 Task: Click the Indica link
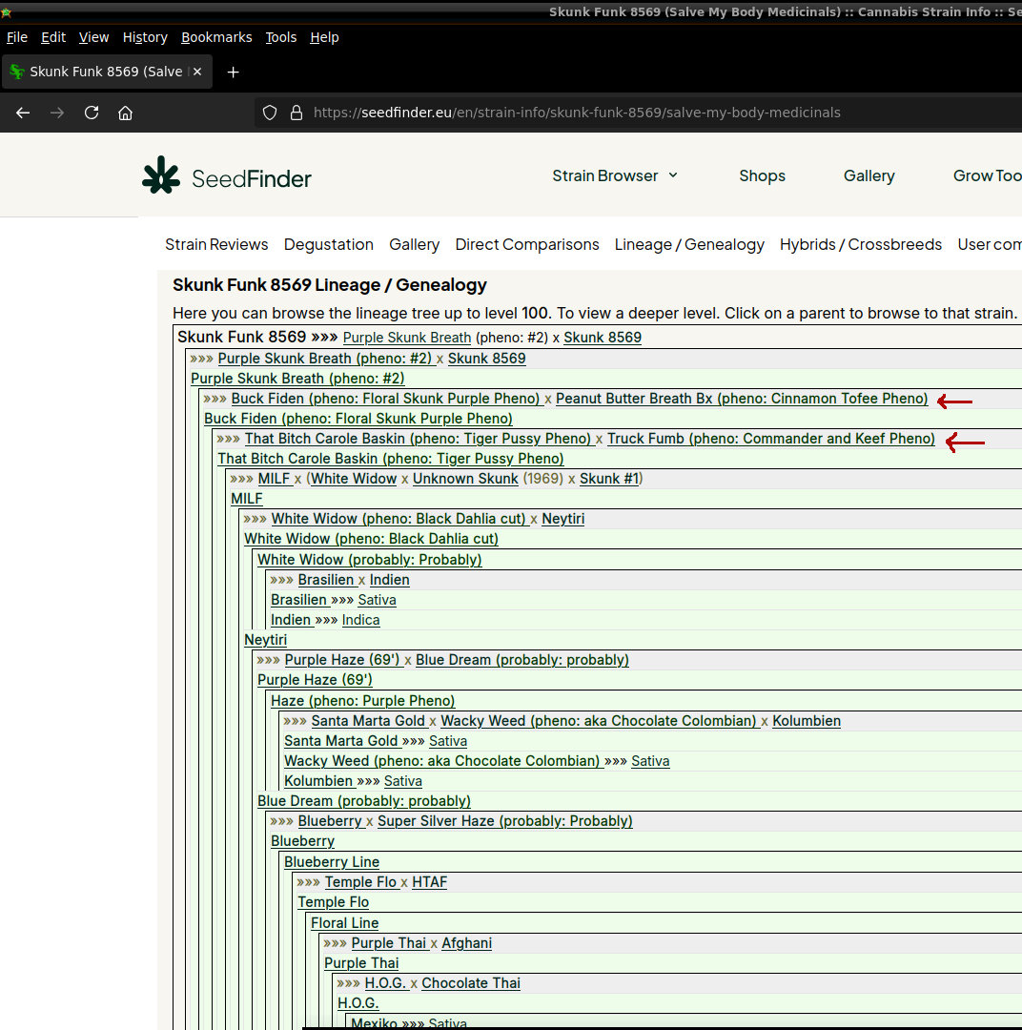pyautogui.click(x=360, y=620)
